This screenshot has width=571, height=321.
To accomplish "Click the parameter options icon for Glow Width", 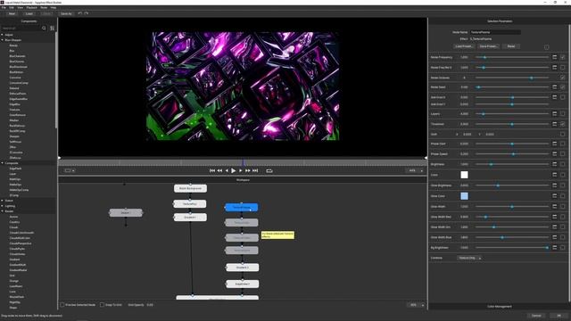I will click(x=555, y=206).
